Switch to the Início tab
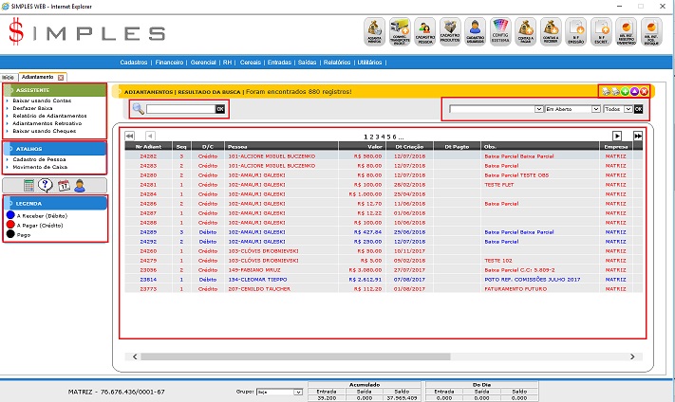 pos(8,77)
